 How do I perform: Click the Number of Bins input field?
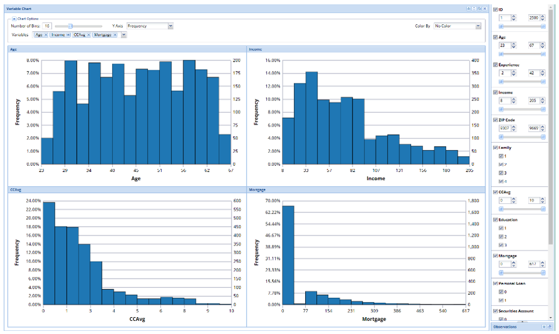tap(47, 26)
